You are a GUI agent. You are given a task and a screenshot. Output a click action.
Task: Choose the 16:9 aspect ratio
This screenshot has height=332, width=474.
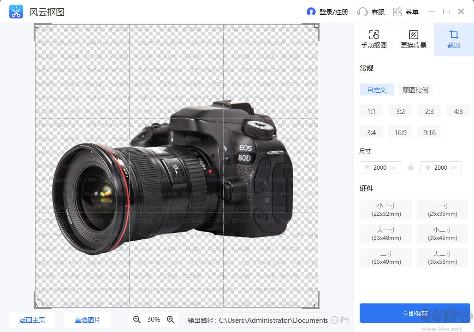pos(400,132)
